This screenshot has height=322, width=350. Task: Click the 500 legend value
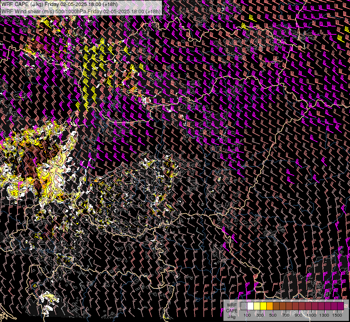click(x=273, y=315)
